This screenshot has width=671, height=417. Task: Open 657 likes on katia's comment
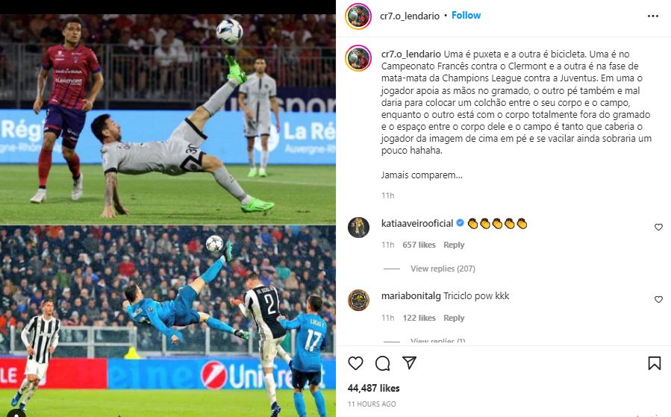(x=419, y=245)
